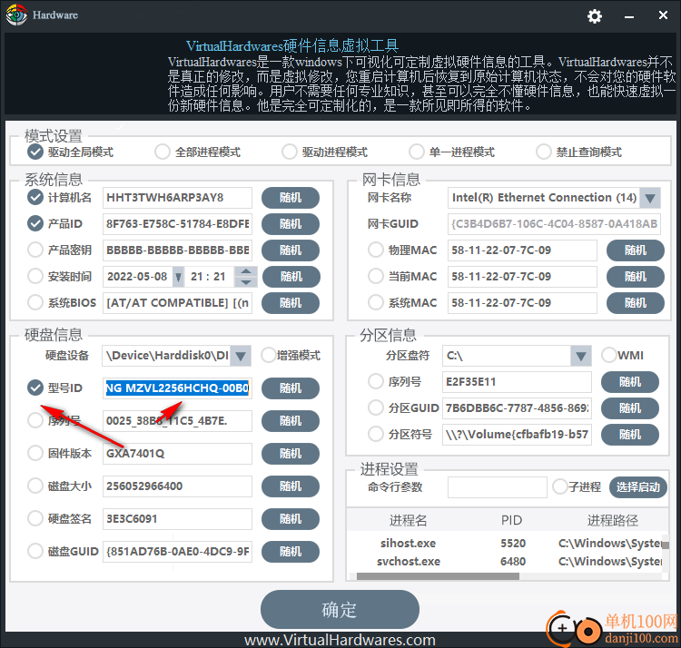Toggle the 产品ID checkbox
Screen dimensions: 681x648
[35, 223]
